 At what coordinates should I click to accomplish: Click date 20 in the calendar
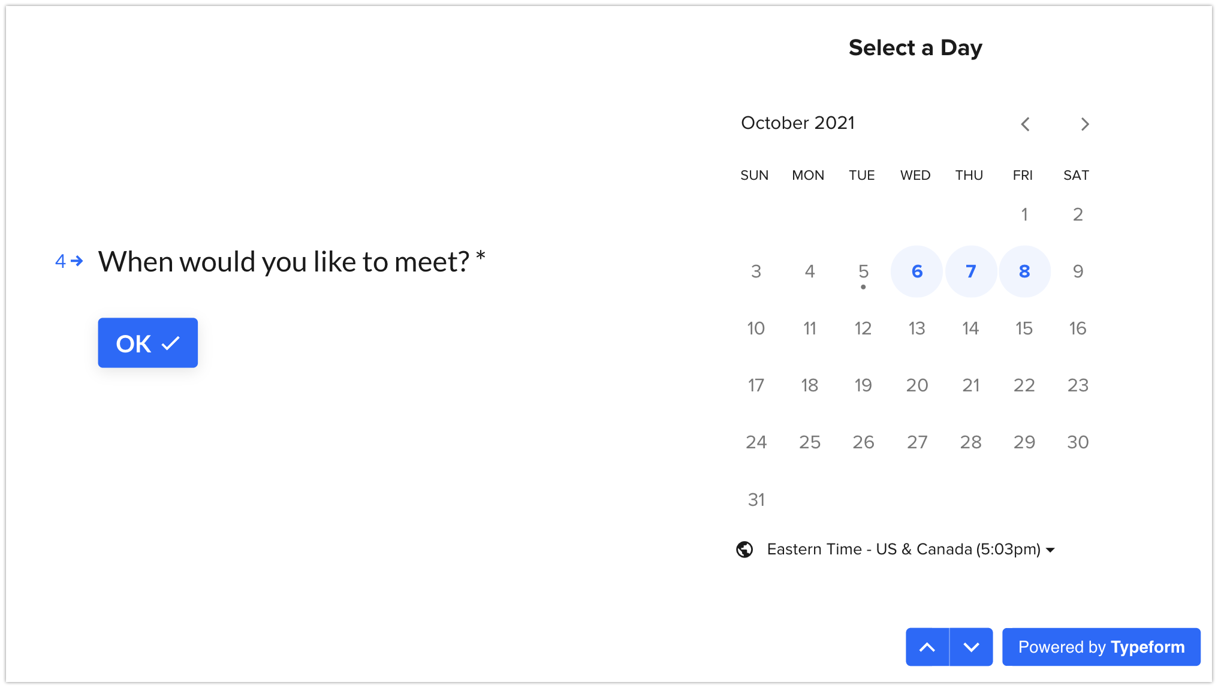(916, 385)
